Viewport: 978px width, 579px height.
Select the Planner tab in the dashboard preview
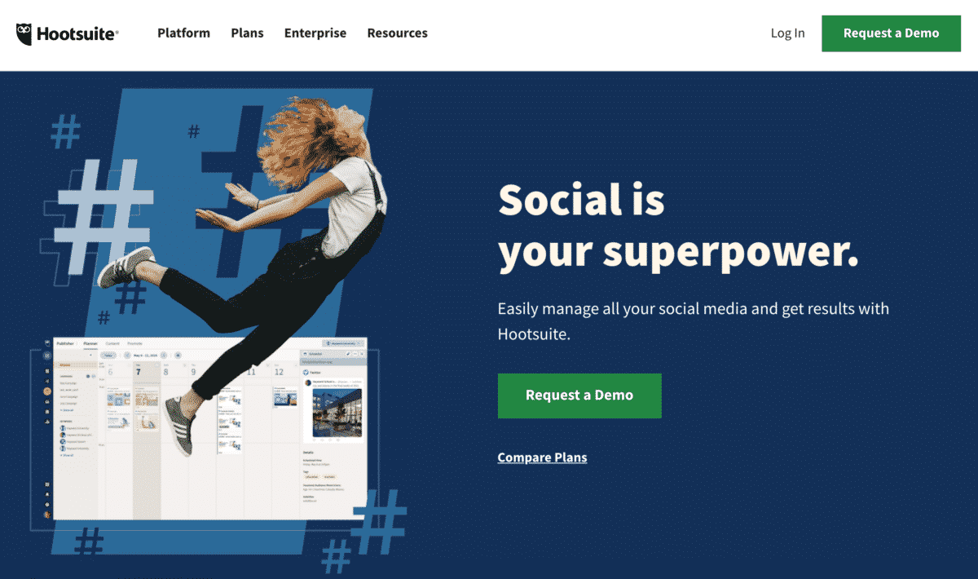pyautogui.click(x=90, y=343)
